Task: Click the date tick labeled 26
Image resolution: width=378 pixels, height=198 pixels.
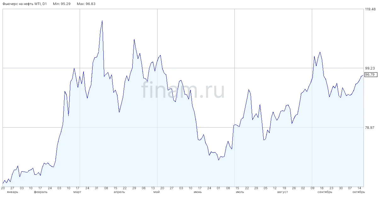Action: pyautogui.click(x=294, y=188)
